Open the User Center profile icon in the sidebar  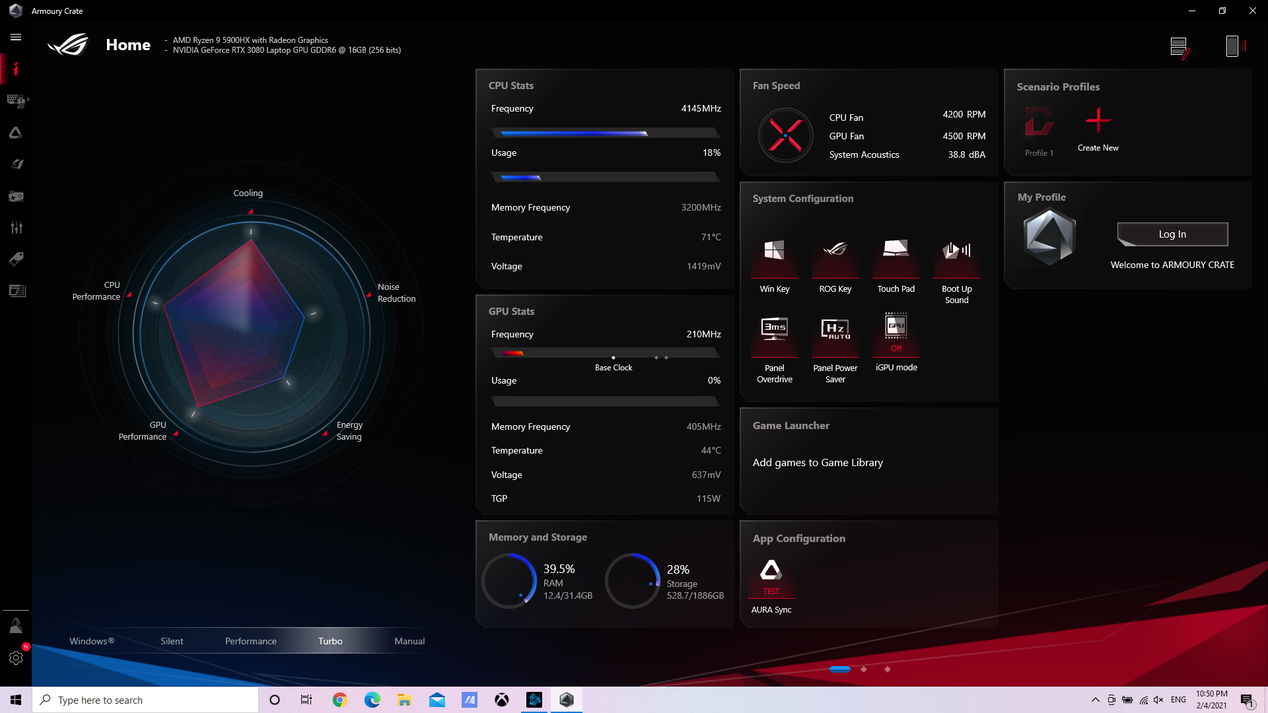[16, 626]
